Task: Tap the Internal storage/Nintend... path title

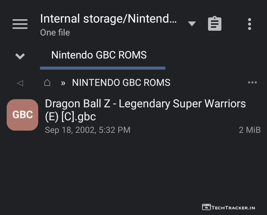Action: [x=108, y=19]
